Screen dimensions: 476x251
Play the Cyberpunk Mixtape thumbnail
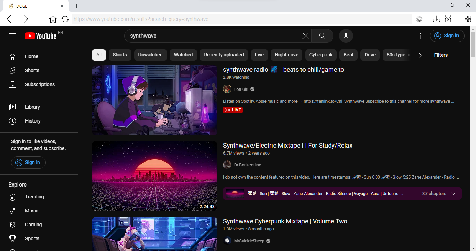click(x=155, y=234)
